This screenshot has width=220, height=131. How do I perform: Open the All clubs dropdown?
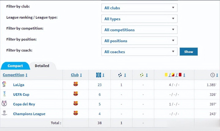[139, 8]
